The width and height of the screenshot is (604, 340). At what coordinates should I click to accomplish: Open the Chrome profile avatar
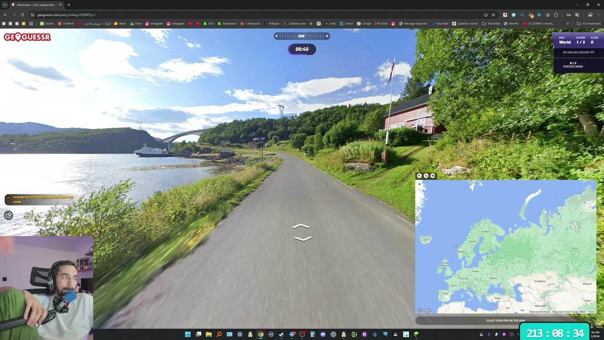click(x=590, y=15)
